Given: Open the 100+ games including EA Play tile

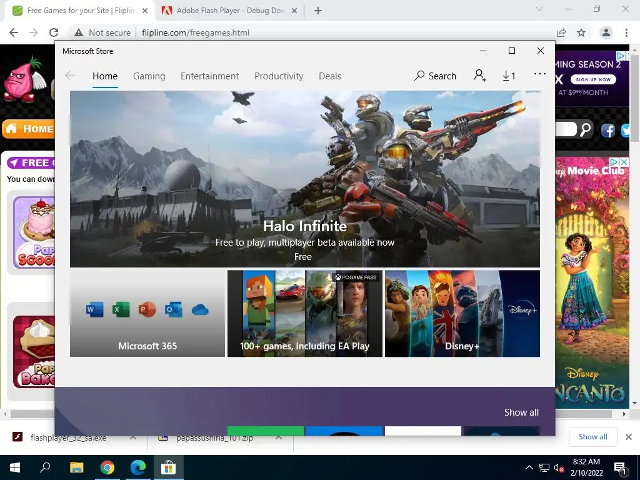Looking at the screenshot, I should (x=305, y=314).
